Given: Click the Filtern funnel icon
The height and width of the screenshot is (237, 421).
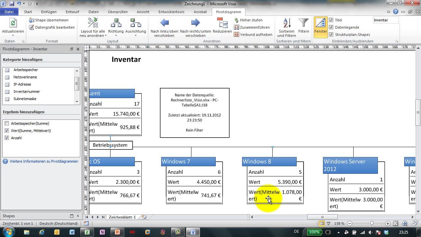Looking at the screenshot, I should (304, 23).
